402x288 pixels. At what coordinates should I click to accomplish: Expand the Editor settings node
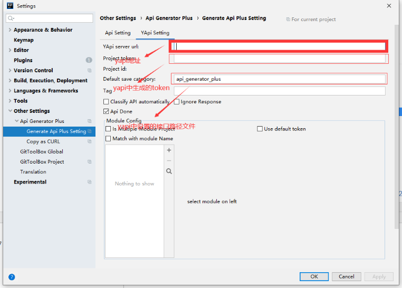pos(10,50)
